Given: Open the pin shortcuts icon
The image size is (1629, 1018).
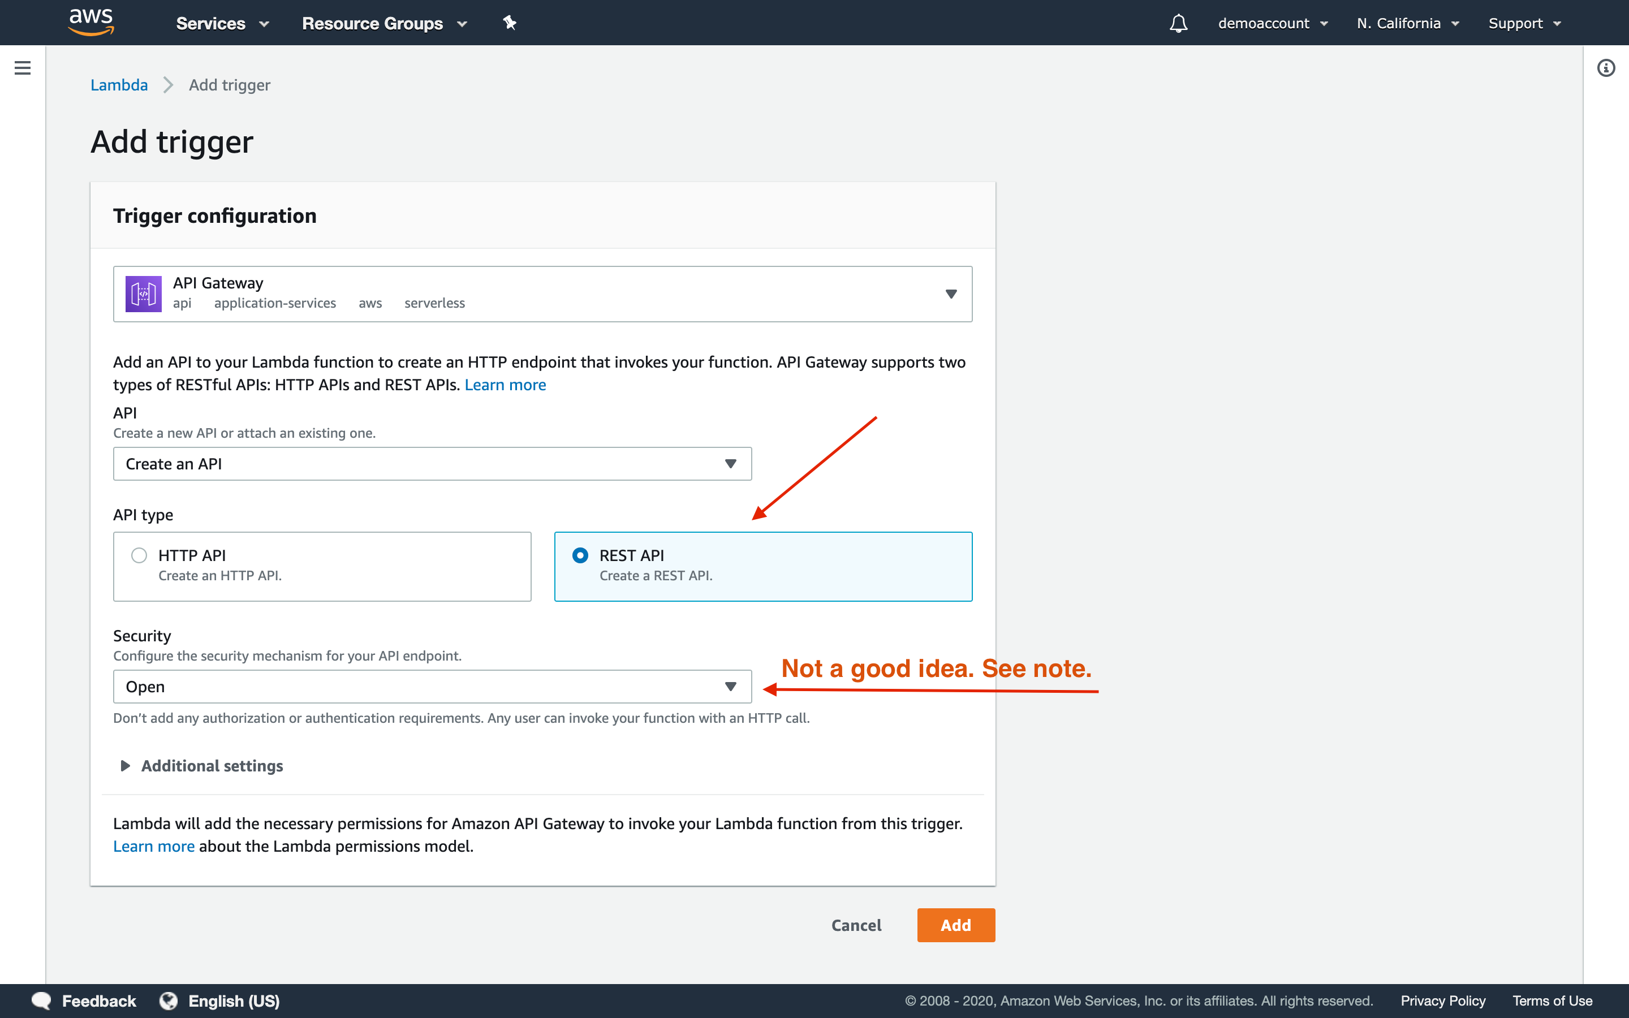Looking at the screenshot, I should click(x=510, y=23).
